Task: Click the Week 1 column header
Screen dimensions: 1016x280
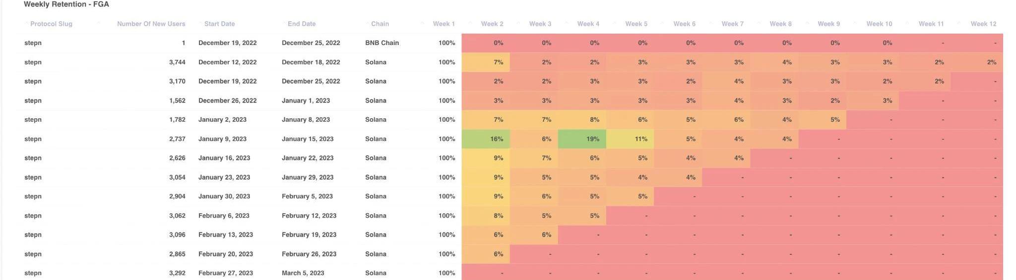Action: coord(444,24)
